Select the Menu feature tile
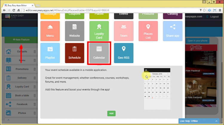 [x=50, y=31]
